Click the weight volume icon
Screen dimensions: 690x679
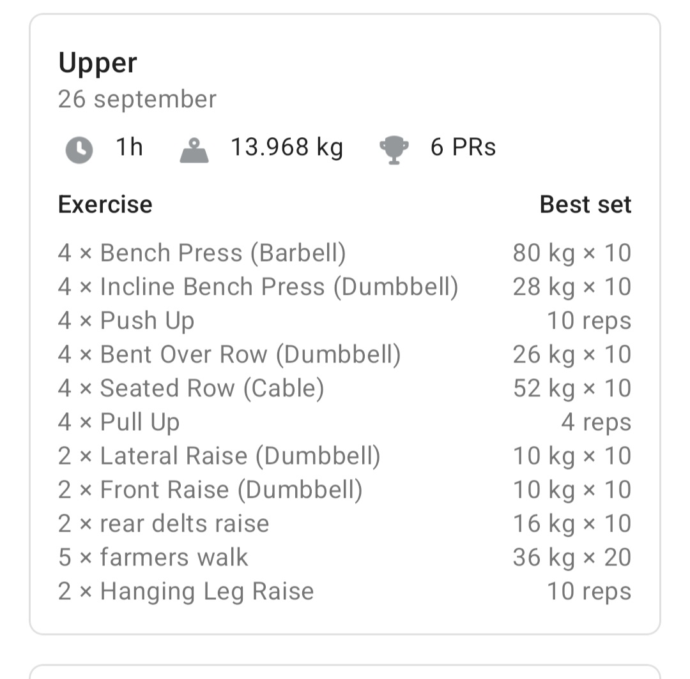pos(194,150)
